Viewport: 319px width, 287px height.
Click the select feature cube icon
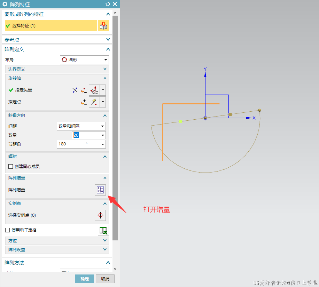point(103,26)
